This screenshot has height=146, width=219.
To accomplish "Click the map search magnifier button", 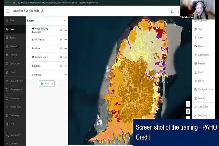I will (x=188, y=104).
